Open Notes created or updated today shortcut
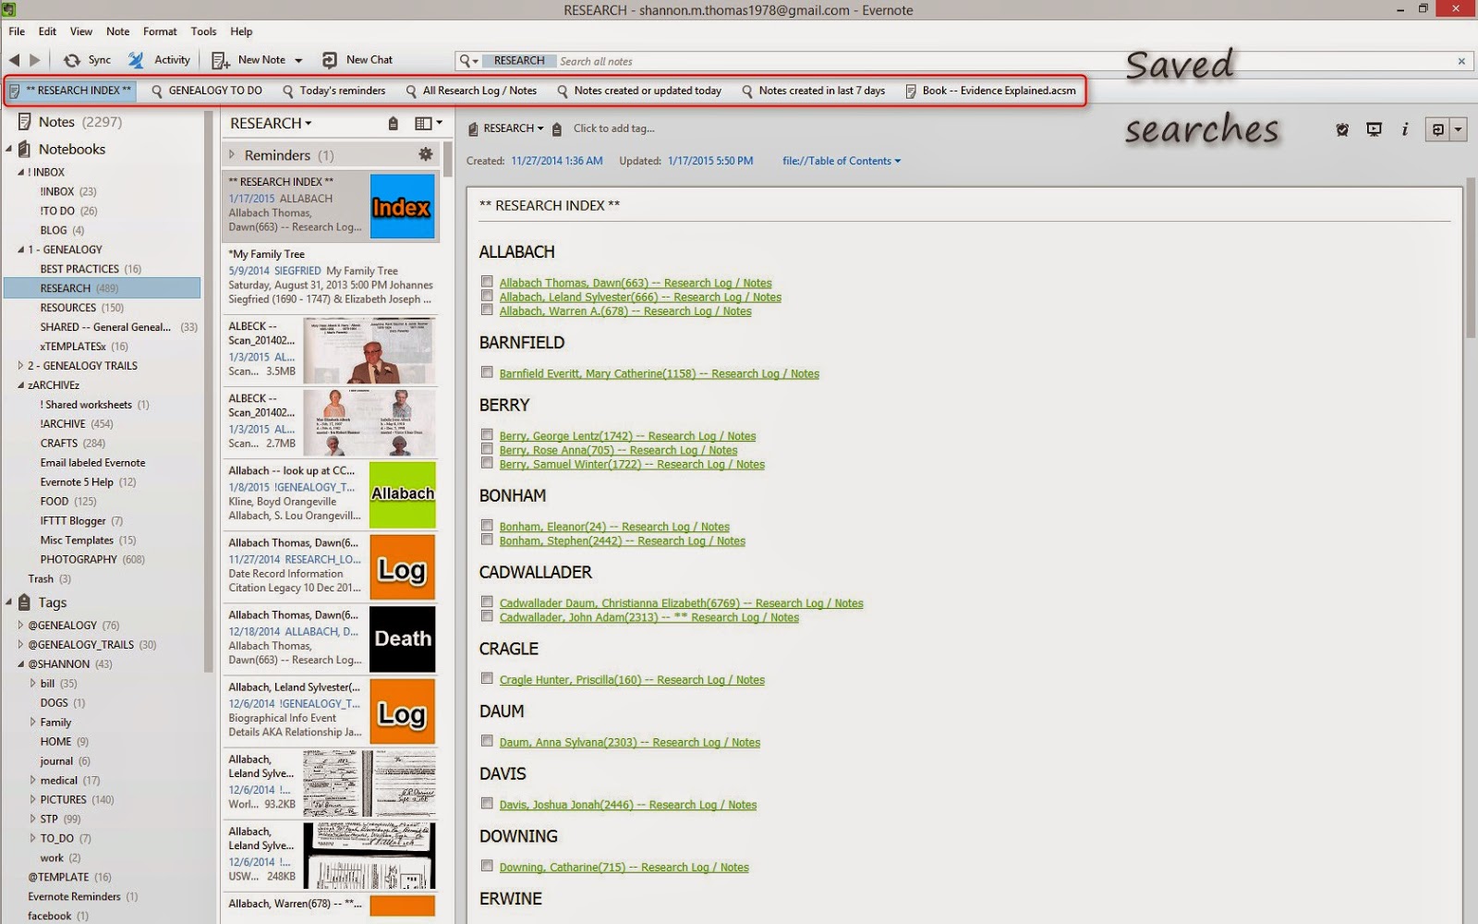 pyautogui.click(x=639, y=91)
